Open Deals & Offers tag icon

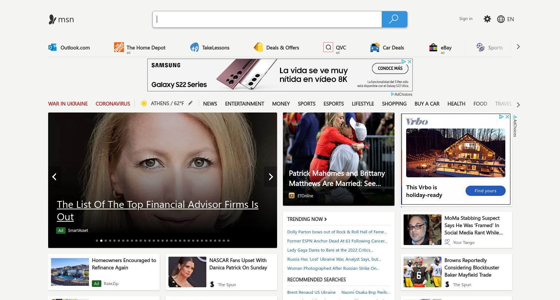click(x=258, y=47)
